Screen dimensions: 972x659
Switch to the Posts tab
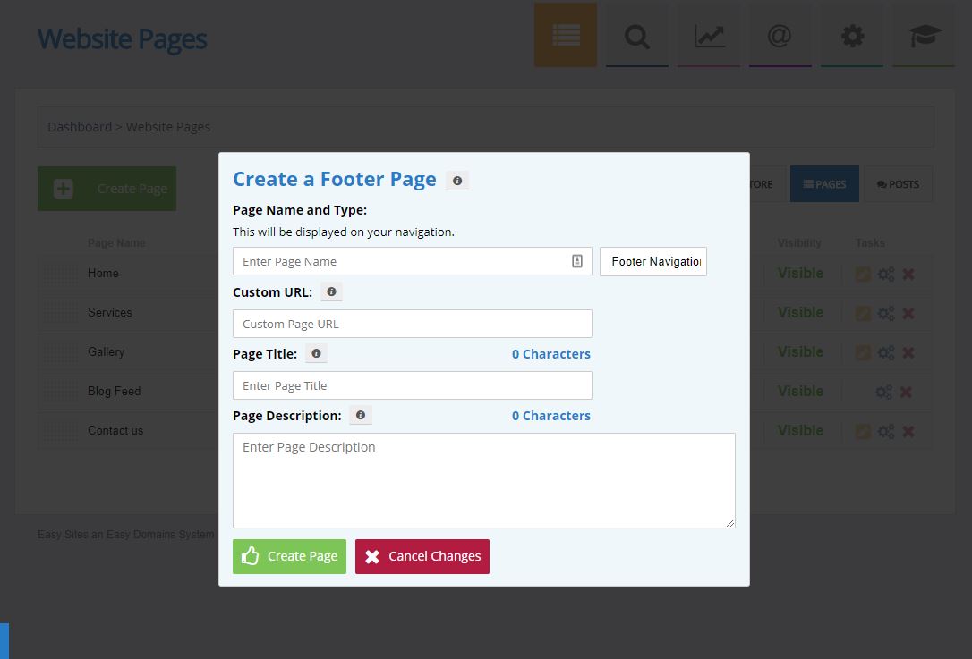(898, 184)
